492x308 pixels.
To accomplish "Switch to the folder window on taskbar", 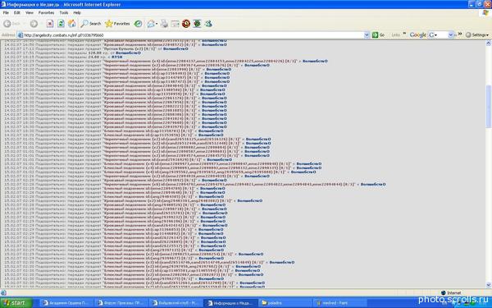I will click(285, 303).
